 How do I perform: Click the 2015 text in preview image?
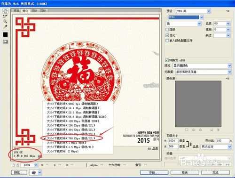point(143,140)
